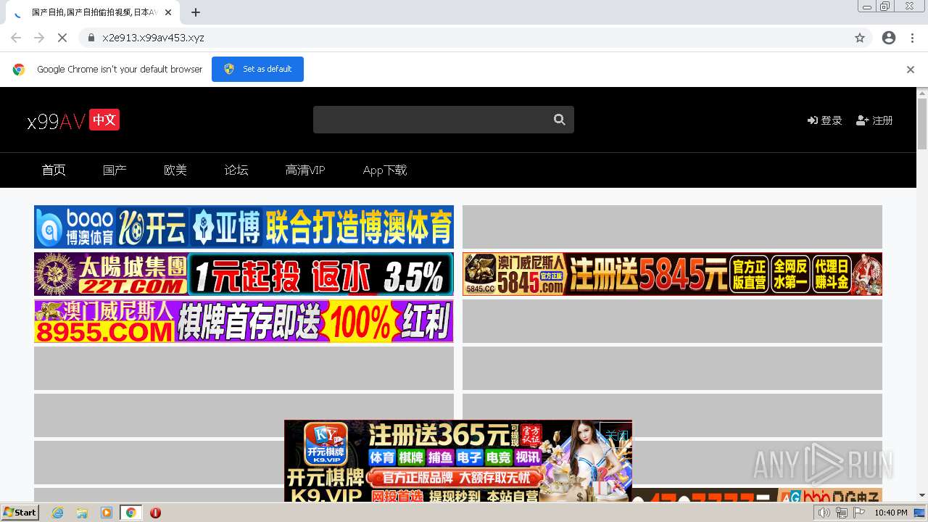Viewport: 928px width, 522px height.
Task: Open the volume speaker tray icon
Action: pos(824,513)
